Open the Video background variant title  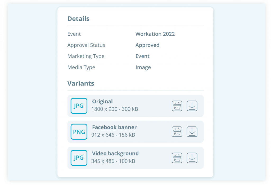point(115,154)
